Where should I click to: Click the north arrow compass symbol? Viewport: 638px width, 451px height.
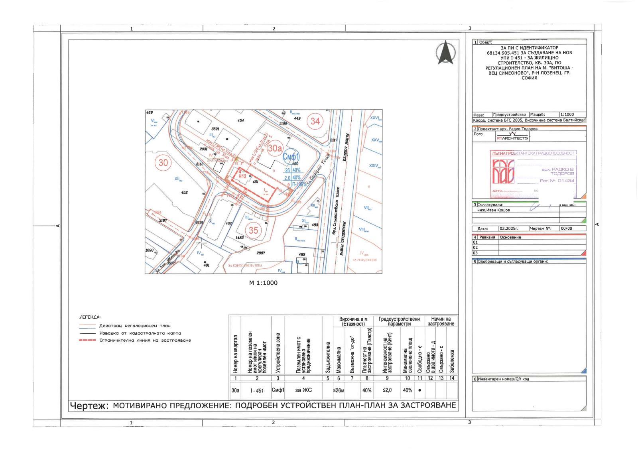point(445,52)
